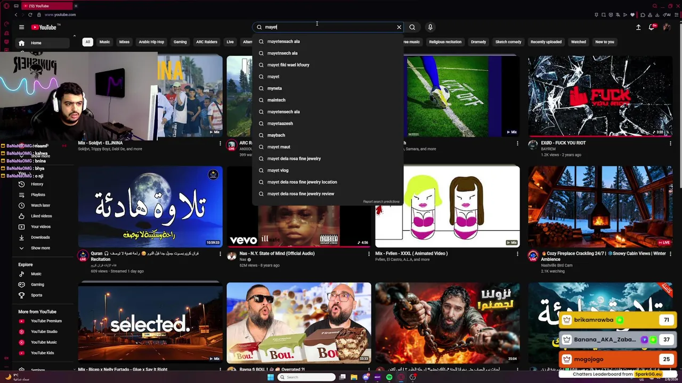
Task: Open Windows Start button on taskbar
Action: (270, 377)
